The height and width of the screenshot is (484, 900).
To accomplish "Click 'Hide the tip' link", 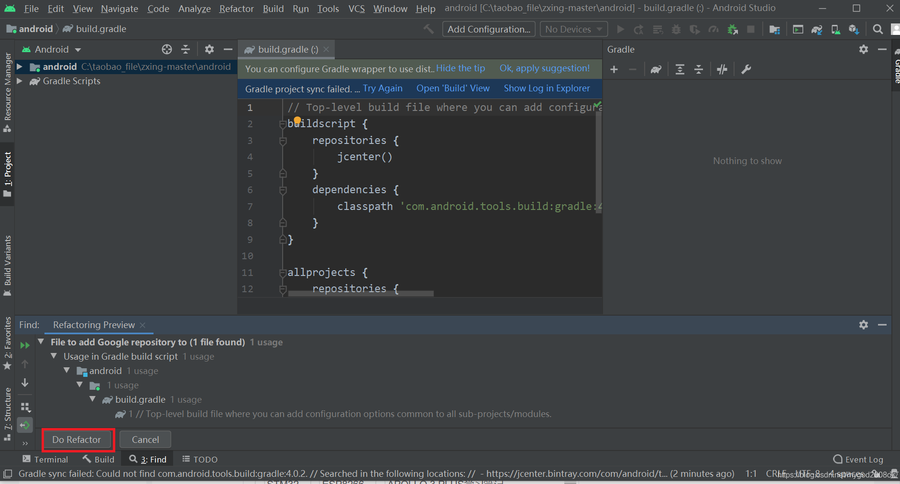I will tap(461, 68).
